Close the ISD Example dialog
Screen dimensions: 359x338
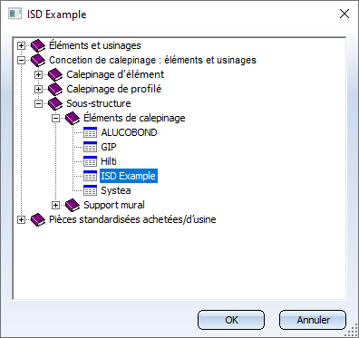pyautogui.click(x=344, y=14)
